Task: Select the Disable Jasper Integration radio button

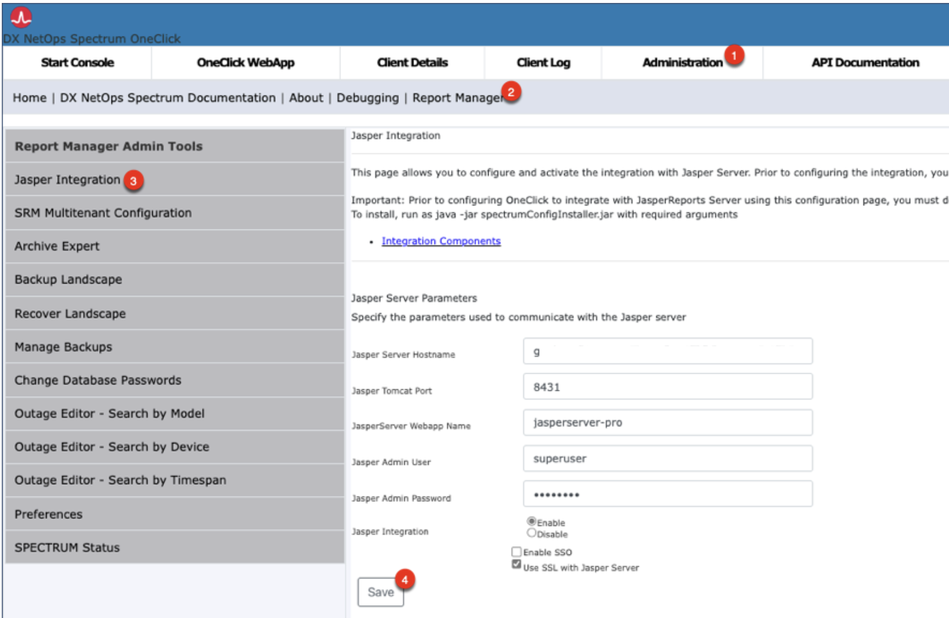Action: click(x=532, y=533)
